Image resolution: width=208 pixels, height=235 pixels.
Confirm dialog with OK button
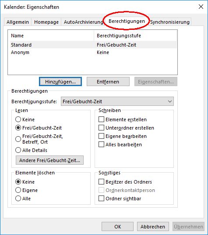pyautogui.click(x=117, y=227)
